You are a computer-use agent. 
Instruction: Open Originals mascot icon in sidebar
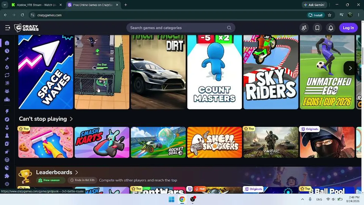(7, 83)
